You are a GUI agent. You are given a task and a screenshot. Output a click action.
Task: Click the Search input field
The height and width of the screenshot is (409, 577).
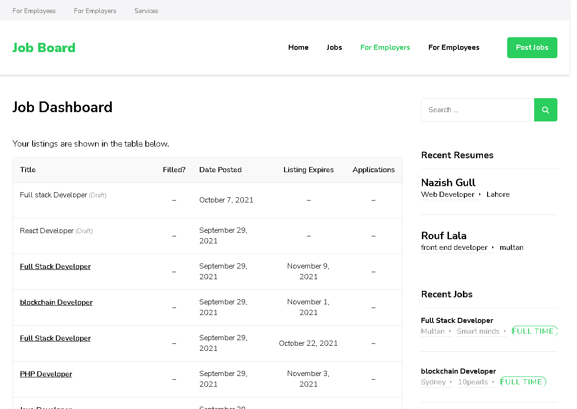[478, 110]
